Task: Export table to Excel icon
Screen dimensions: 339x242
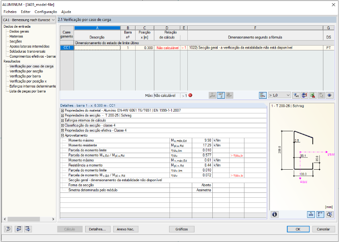Action: [313, 95]
